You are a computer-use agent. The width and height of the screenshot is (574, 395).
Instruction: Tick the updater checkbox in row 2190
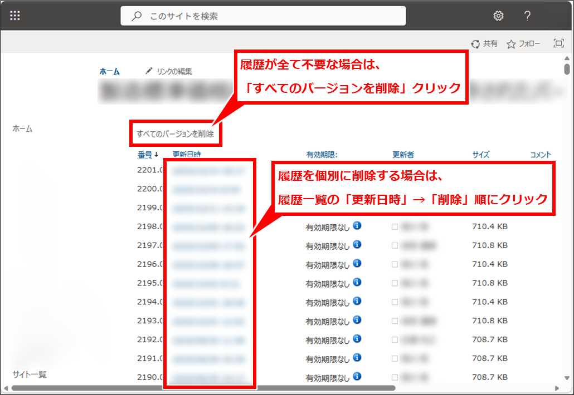coord(394,377)
